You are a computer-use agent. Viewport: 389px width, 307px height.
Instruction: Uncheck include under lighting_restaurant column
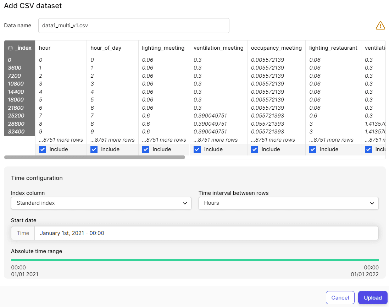313,149
